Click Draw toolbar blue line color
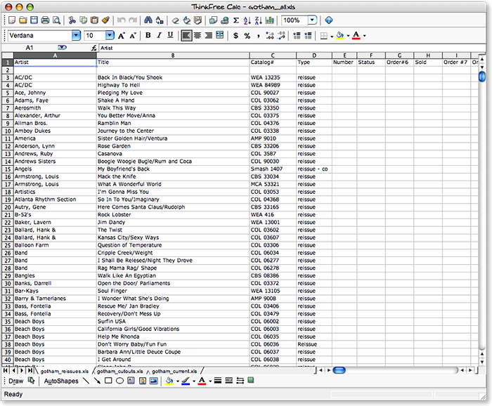492x406 pixels. pos(186,381)
